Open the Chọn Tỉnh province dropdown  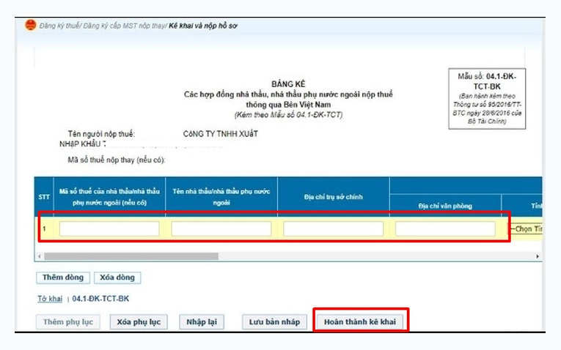pyautogui.click(x=525, y=228)
